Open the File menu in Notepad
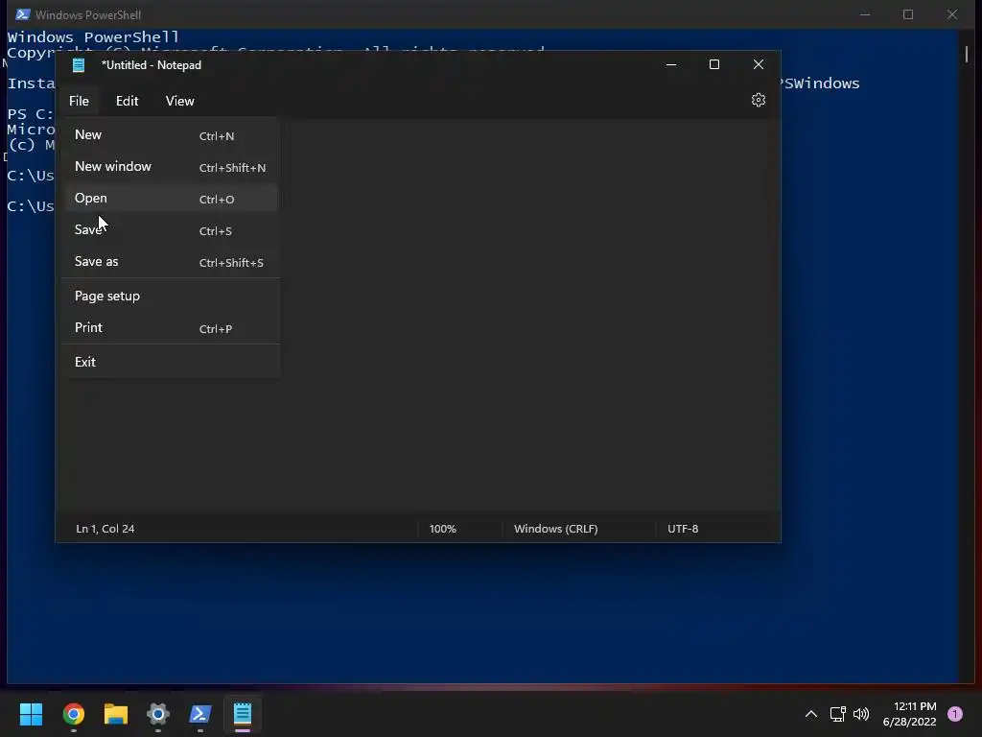This screenshot has height=737, width=982. [x=79, y=101]
